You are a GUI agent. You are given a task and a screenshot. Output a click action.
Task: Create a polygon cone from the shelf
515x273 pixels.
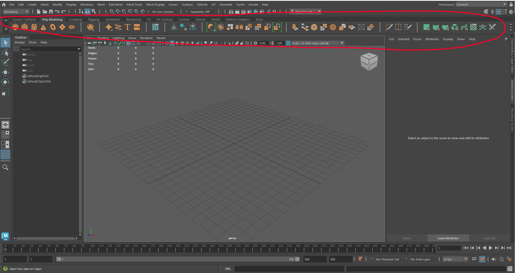pyautogui.click(x=43, y=27)
